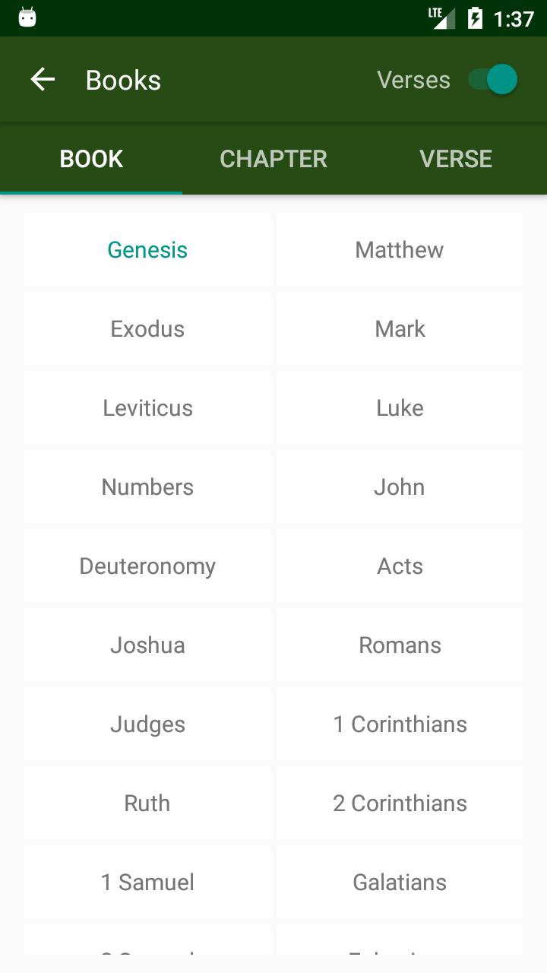Select the book of Romans
547x973 pixels.
[x=400, y=645]
